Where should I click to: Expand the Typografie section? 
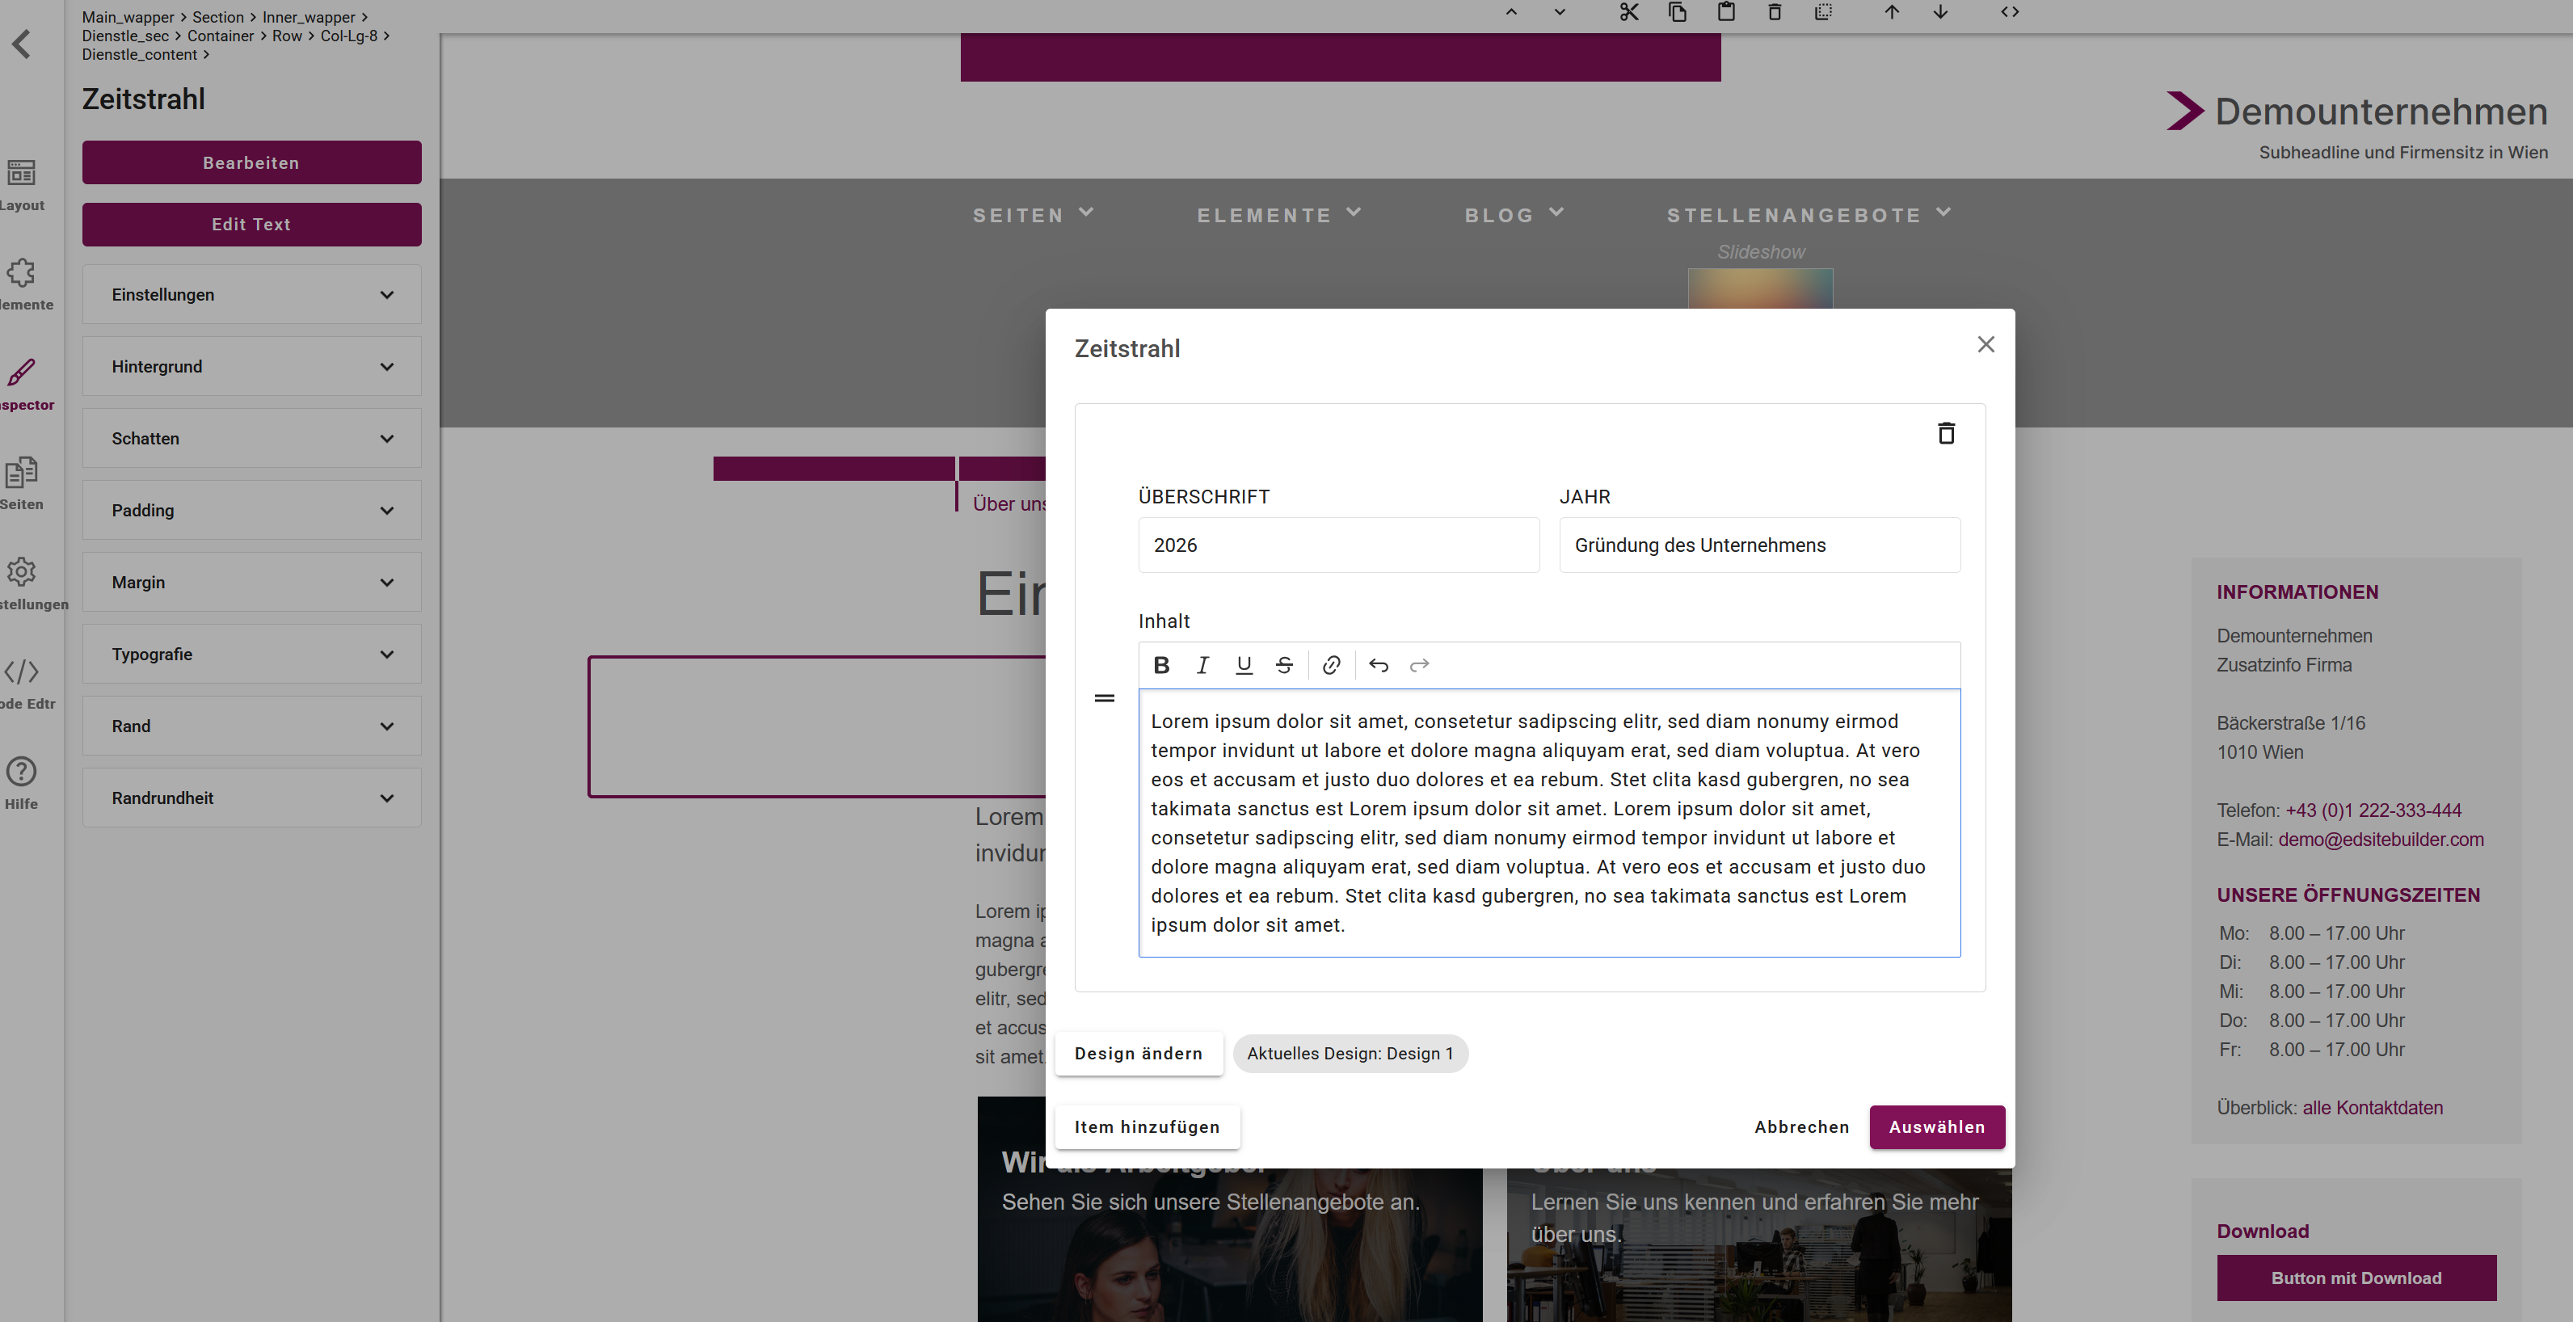[251, 654]
